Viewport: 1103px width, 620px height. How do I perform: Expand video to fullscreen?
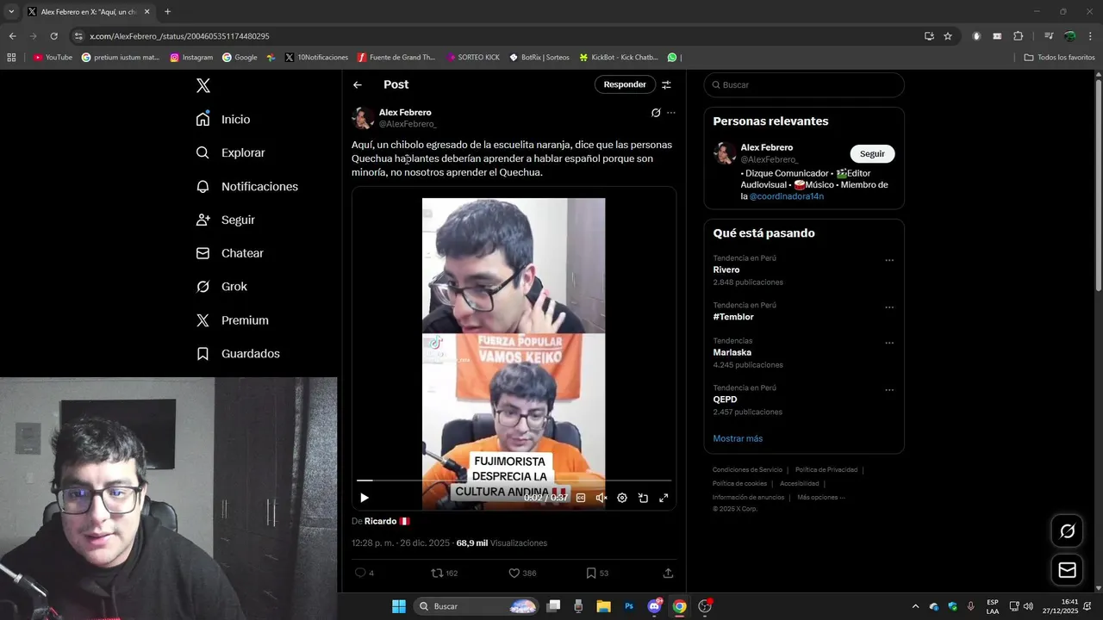tap(664, 498)
